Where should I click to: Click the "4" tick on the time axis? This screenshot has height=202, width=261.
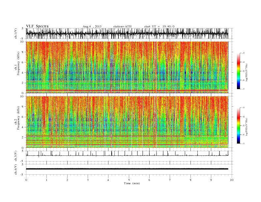click(x=108, y=180)
